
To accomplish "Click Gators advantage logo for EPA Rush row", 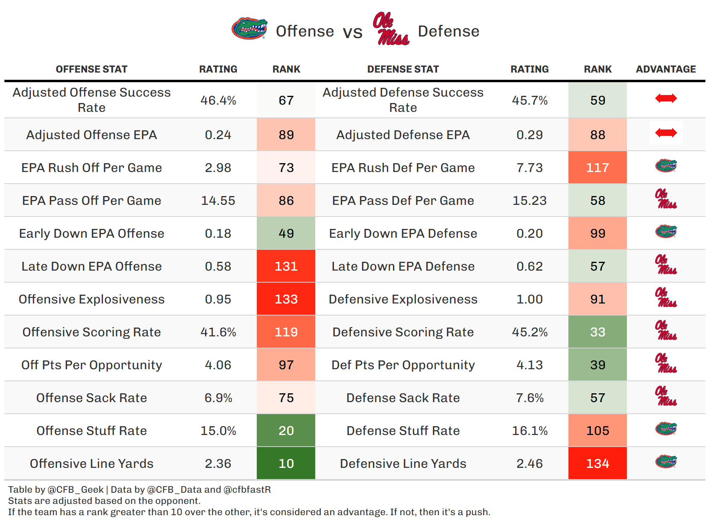I will [666, 166].
